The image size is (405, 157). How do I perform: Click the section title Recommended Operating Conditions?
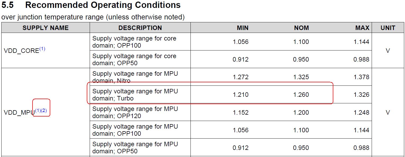(103, 5)
